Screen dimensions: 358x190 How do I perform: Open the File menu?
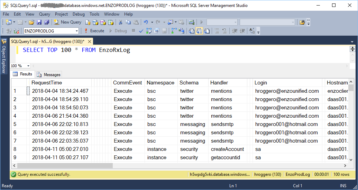(6, 14)
